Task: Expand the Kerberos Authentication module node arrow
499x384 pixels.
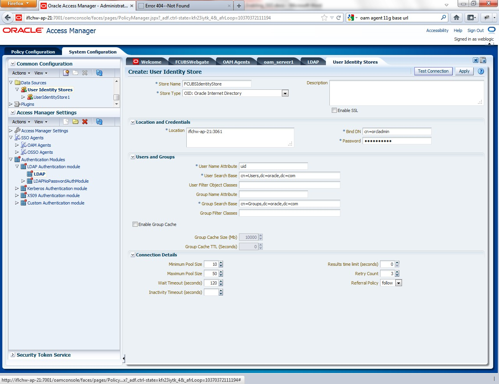Action: (x=17, y=188)
